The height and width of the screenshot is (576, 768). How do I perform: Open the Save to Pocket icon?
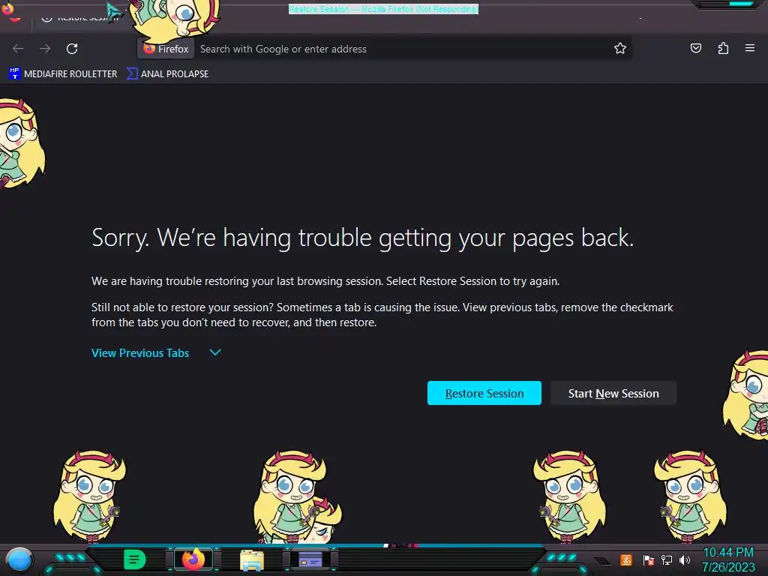(695, 48)
